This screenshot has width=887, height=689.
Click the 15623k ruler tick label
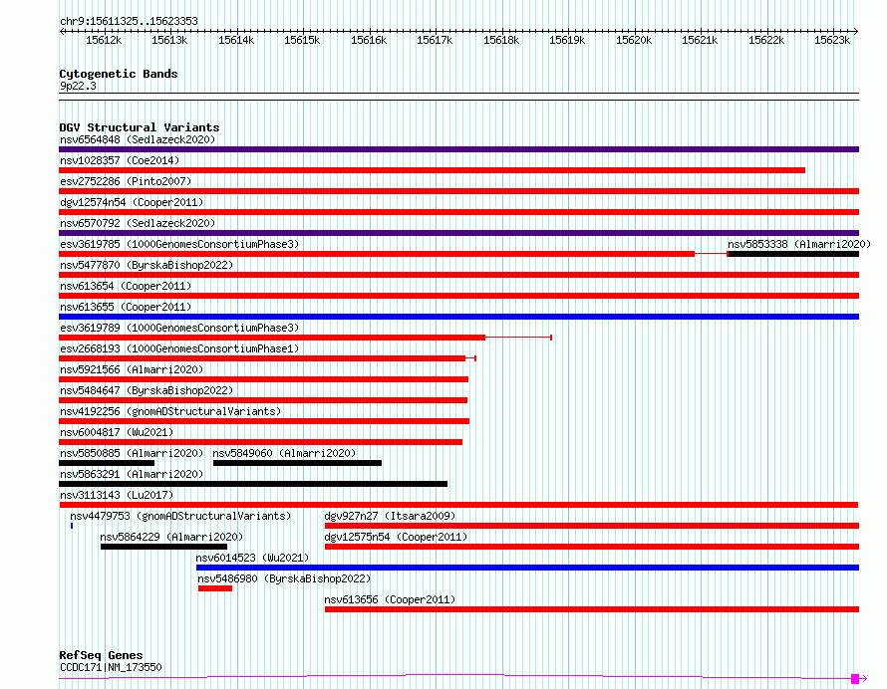pyautogui.click(x=832, y=40)
